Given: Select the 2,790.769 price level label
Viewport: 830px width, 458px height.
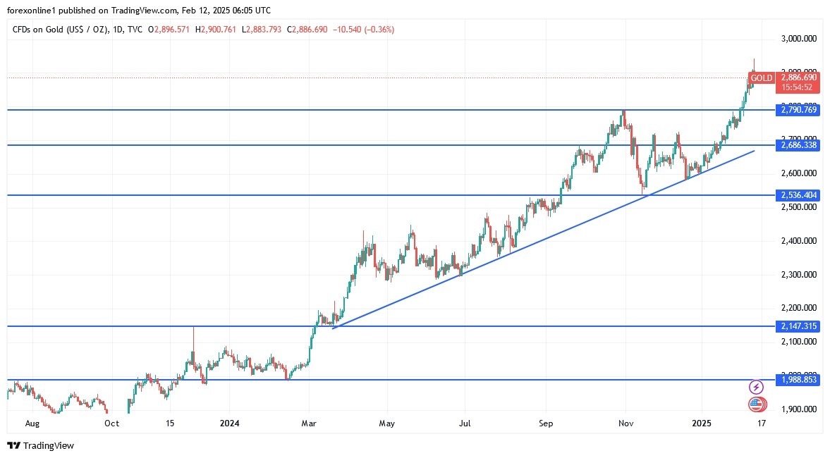Looking at the screenshot, I should click(x=798, y=110).
